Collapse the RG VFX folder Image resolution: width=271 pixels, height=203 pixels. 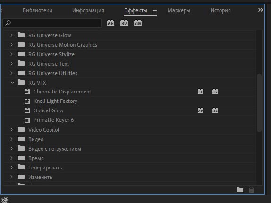point(12,83)
